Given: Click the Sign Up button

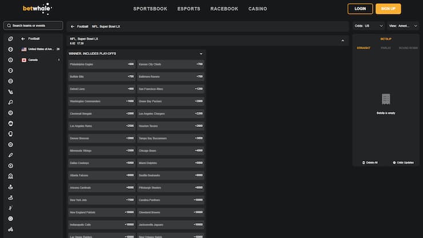Looking at the screenshot, I should [x=388, y=9].
